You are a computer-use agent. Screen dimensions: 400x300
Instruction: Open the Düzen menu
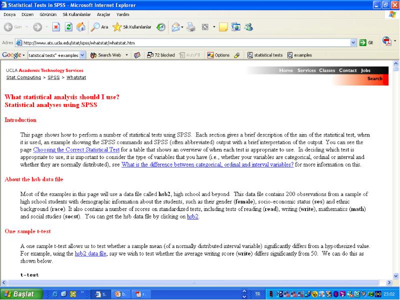click(x=27, y=14)
